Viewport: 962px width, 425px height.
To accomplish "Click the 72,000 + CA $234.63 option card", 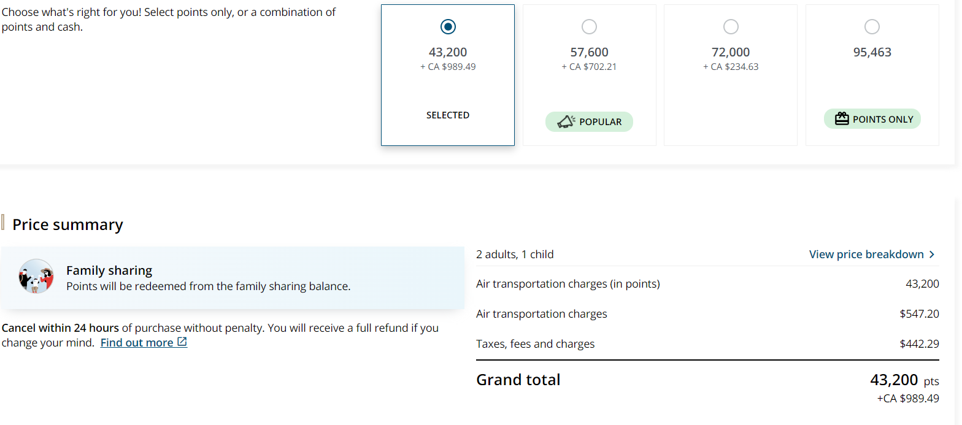I will [731, 75].
